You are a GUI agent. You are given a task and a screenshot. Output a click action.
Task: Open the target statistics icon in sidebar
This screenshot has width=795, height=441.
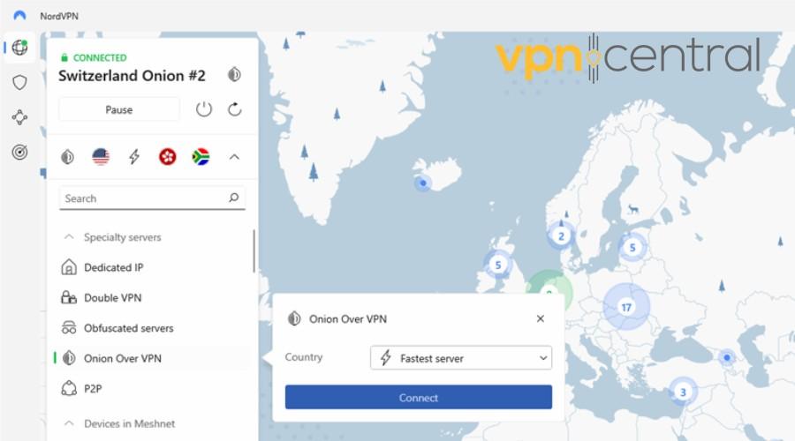(x=19, y=152)
